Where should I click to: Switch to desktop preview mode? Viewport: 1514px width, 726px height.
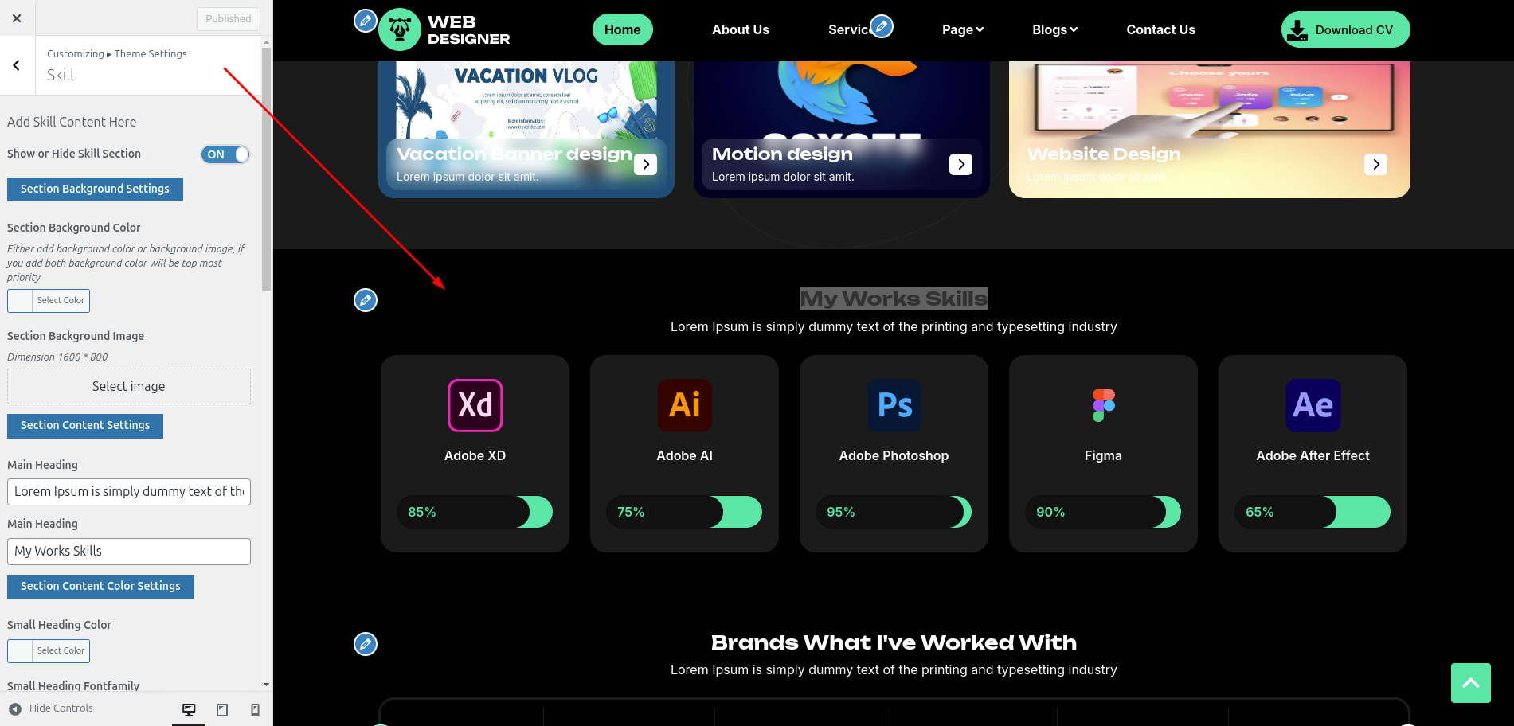189,709
